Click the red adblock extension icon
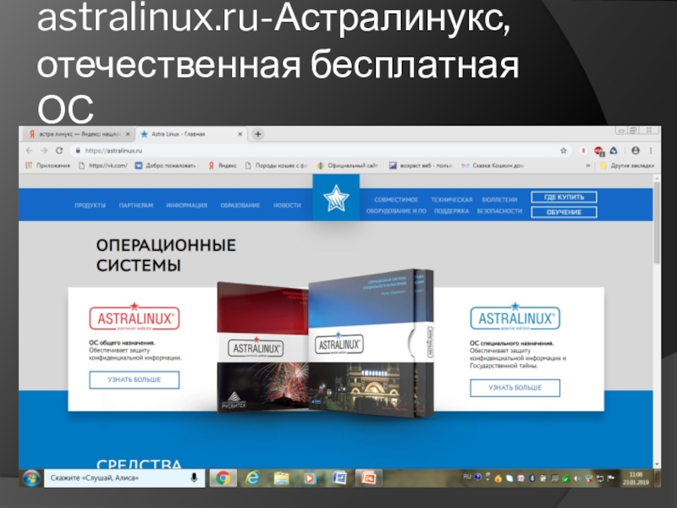Image resolution: width=677 pixels, height=508 pixels. click(x=599, y=152)
